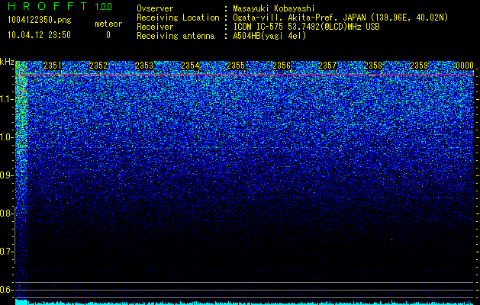
Task: Click the 2354 time marker
Action: 190,66
